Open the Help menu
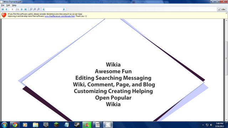228x128 pixels. (14, 5)
